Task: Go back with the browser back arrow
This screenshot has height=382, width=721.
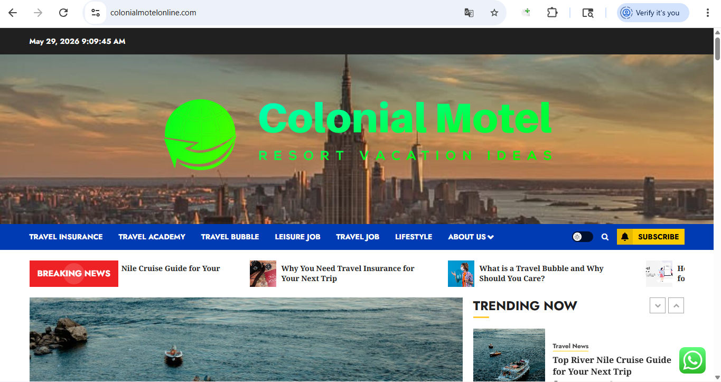Action: [x=13, y=13]
